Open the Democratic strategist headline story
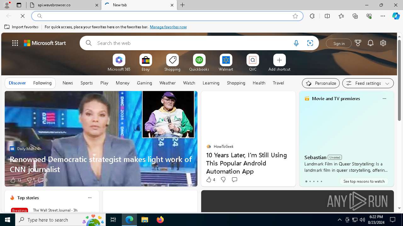Screen dimensions: 403x226 101,164
